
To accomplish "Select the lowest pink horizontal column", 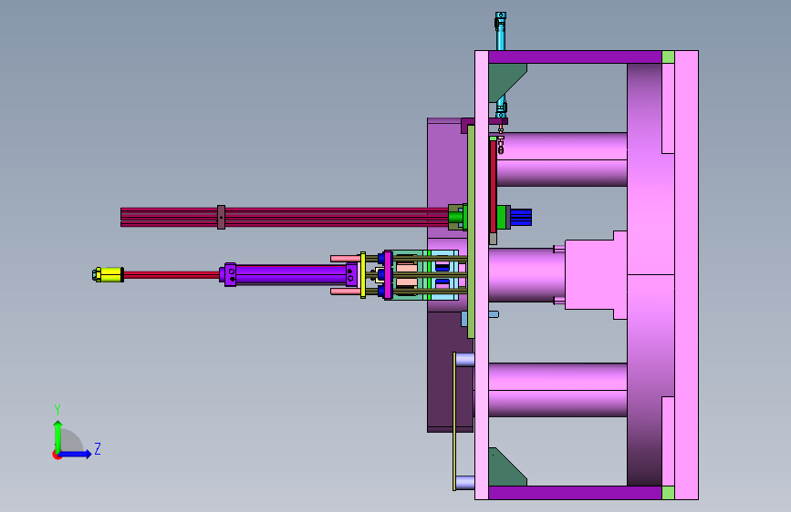I will [557, 390].
